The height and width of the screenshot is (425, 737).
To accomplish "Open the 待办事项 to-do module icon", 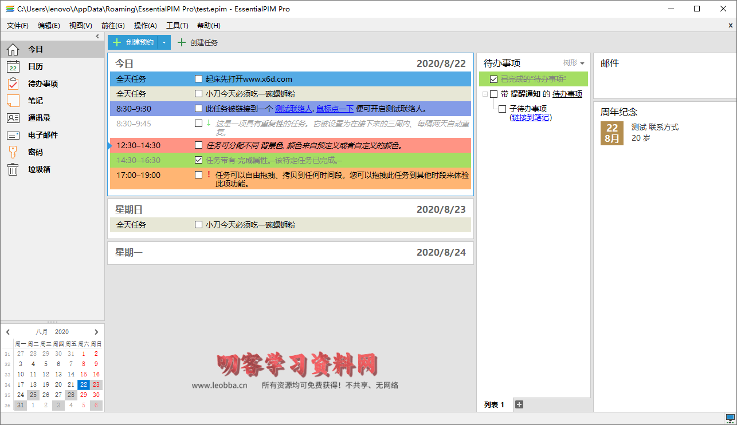I will [x=13, y=84].
